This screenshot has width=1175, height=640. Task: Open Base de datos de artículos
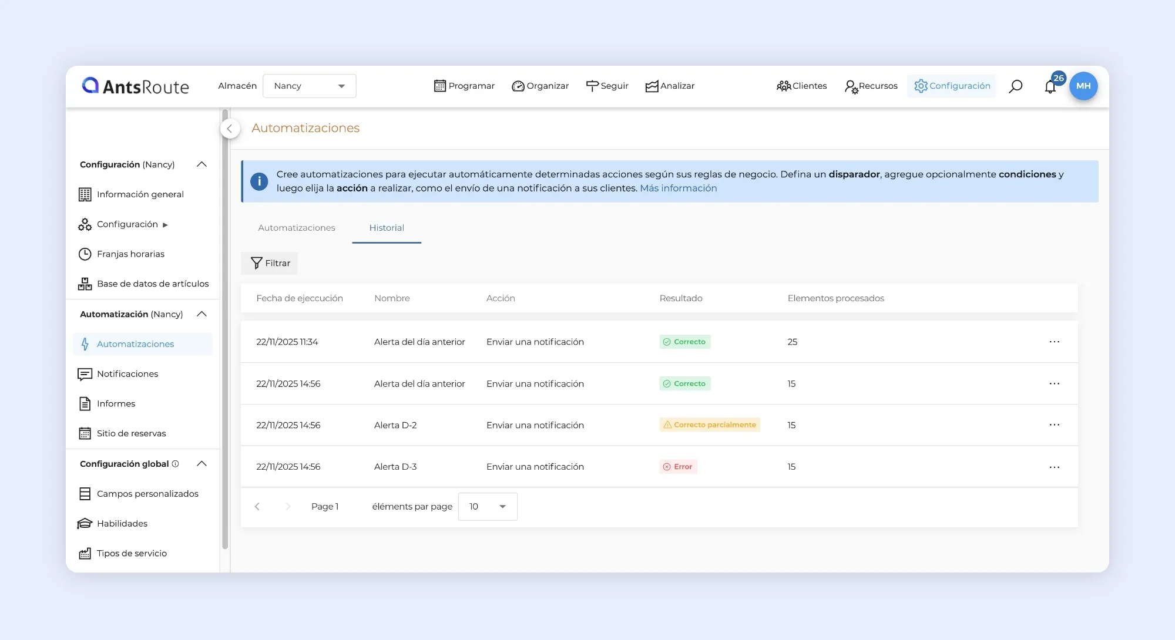[x=143, y=284]
